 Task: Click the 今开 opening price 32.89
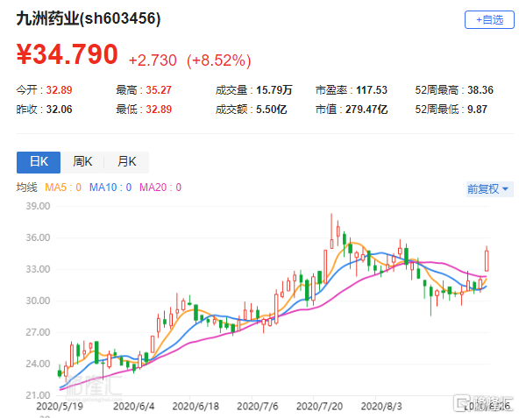click(x=59, y=90)
